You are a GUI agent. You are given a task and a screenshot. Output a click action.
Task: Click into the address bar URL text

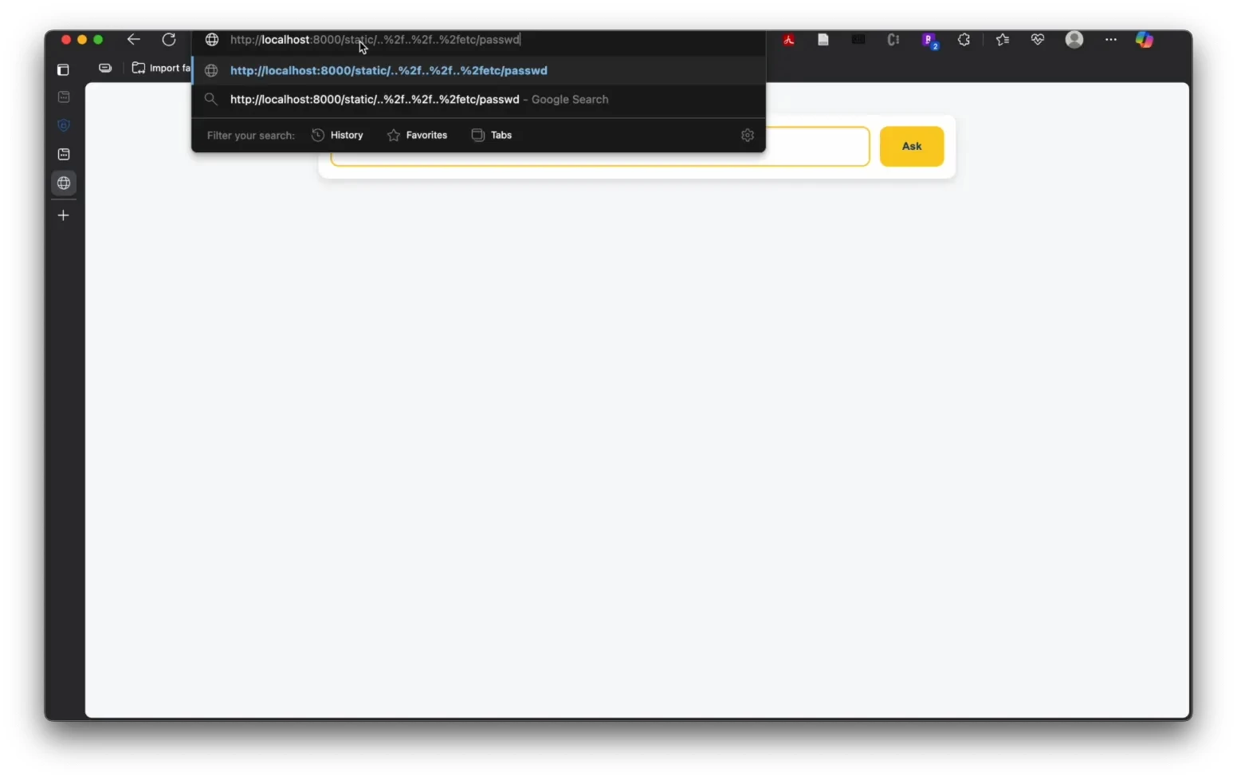[375, 40]
